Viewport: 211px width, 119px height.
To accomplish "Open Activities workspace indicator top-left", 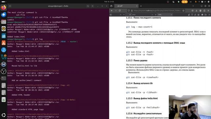I will [4, 2].
